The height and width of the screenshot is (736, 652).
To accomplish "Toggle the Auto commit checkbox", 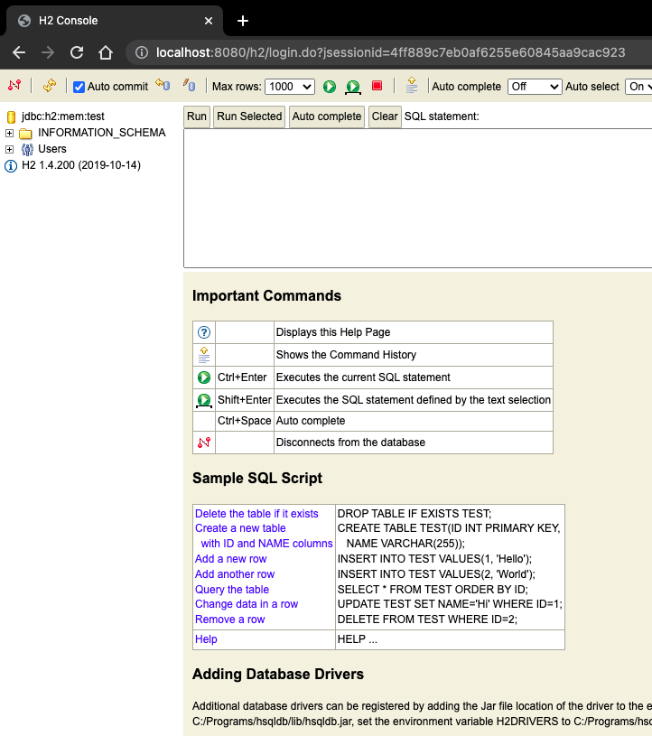I will (x=79, y=87).
